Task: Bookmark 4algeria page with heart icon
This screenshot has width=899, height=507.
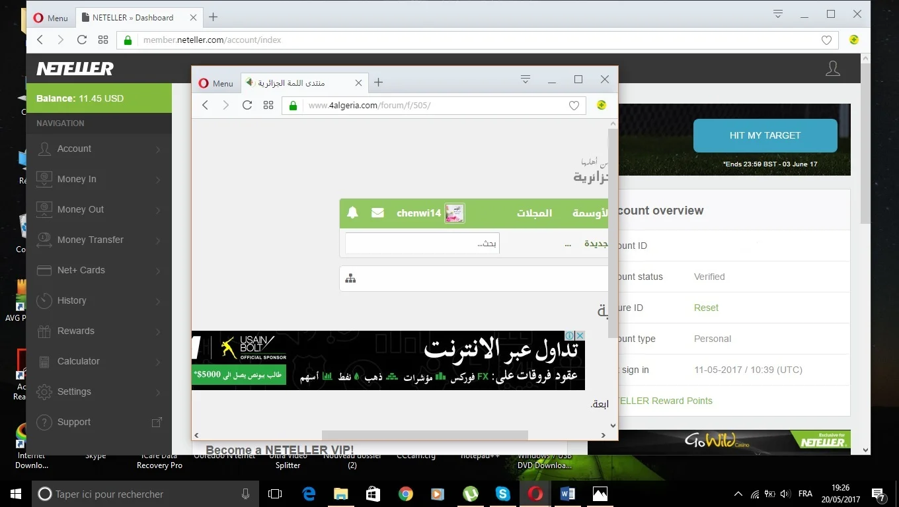Action: (x=574, y=106)
